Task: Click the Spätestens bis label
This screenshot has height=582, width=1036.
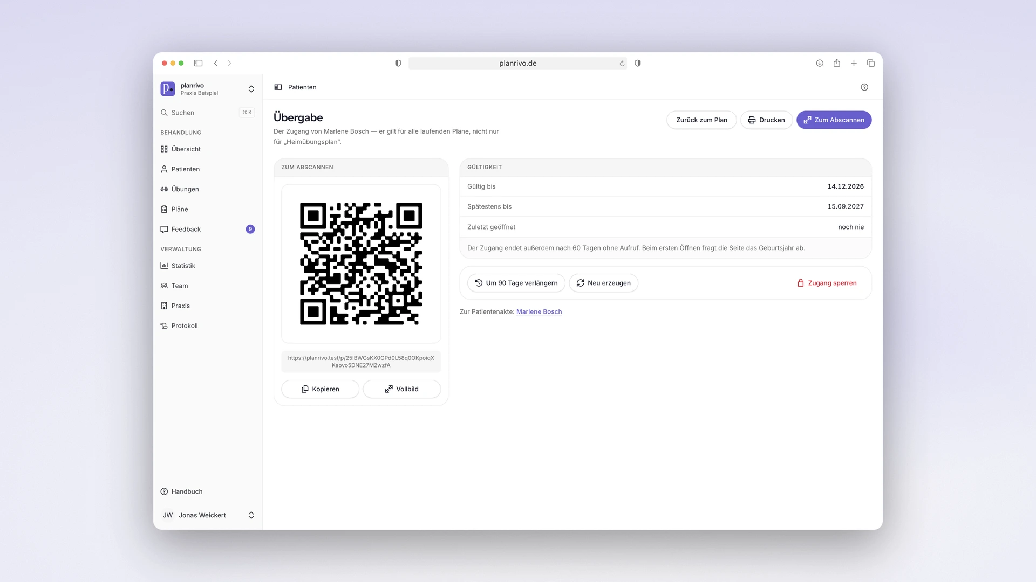Action: pyautogui.click(x=489, y=206)
